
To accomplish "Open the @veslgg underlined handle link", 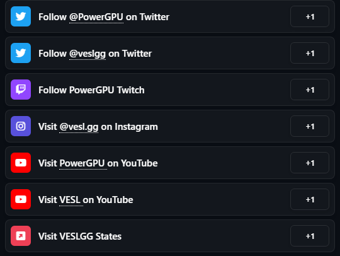I will (x=88, y=54).
